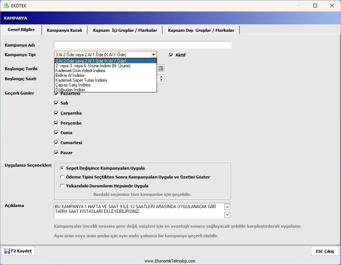The image size is (341, 265).
Task: Click the Kampanya Adı text field
Action: pos(142,45)
